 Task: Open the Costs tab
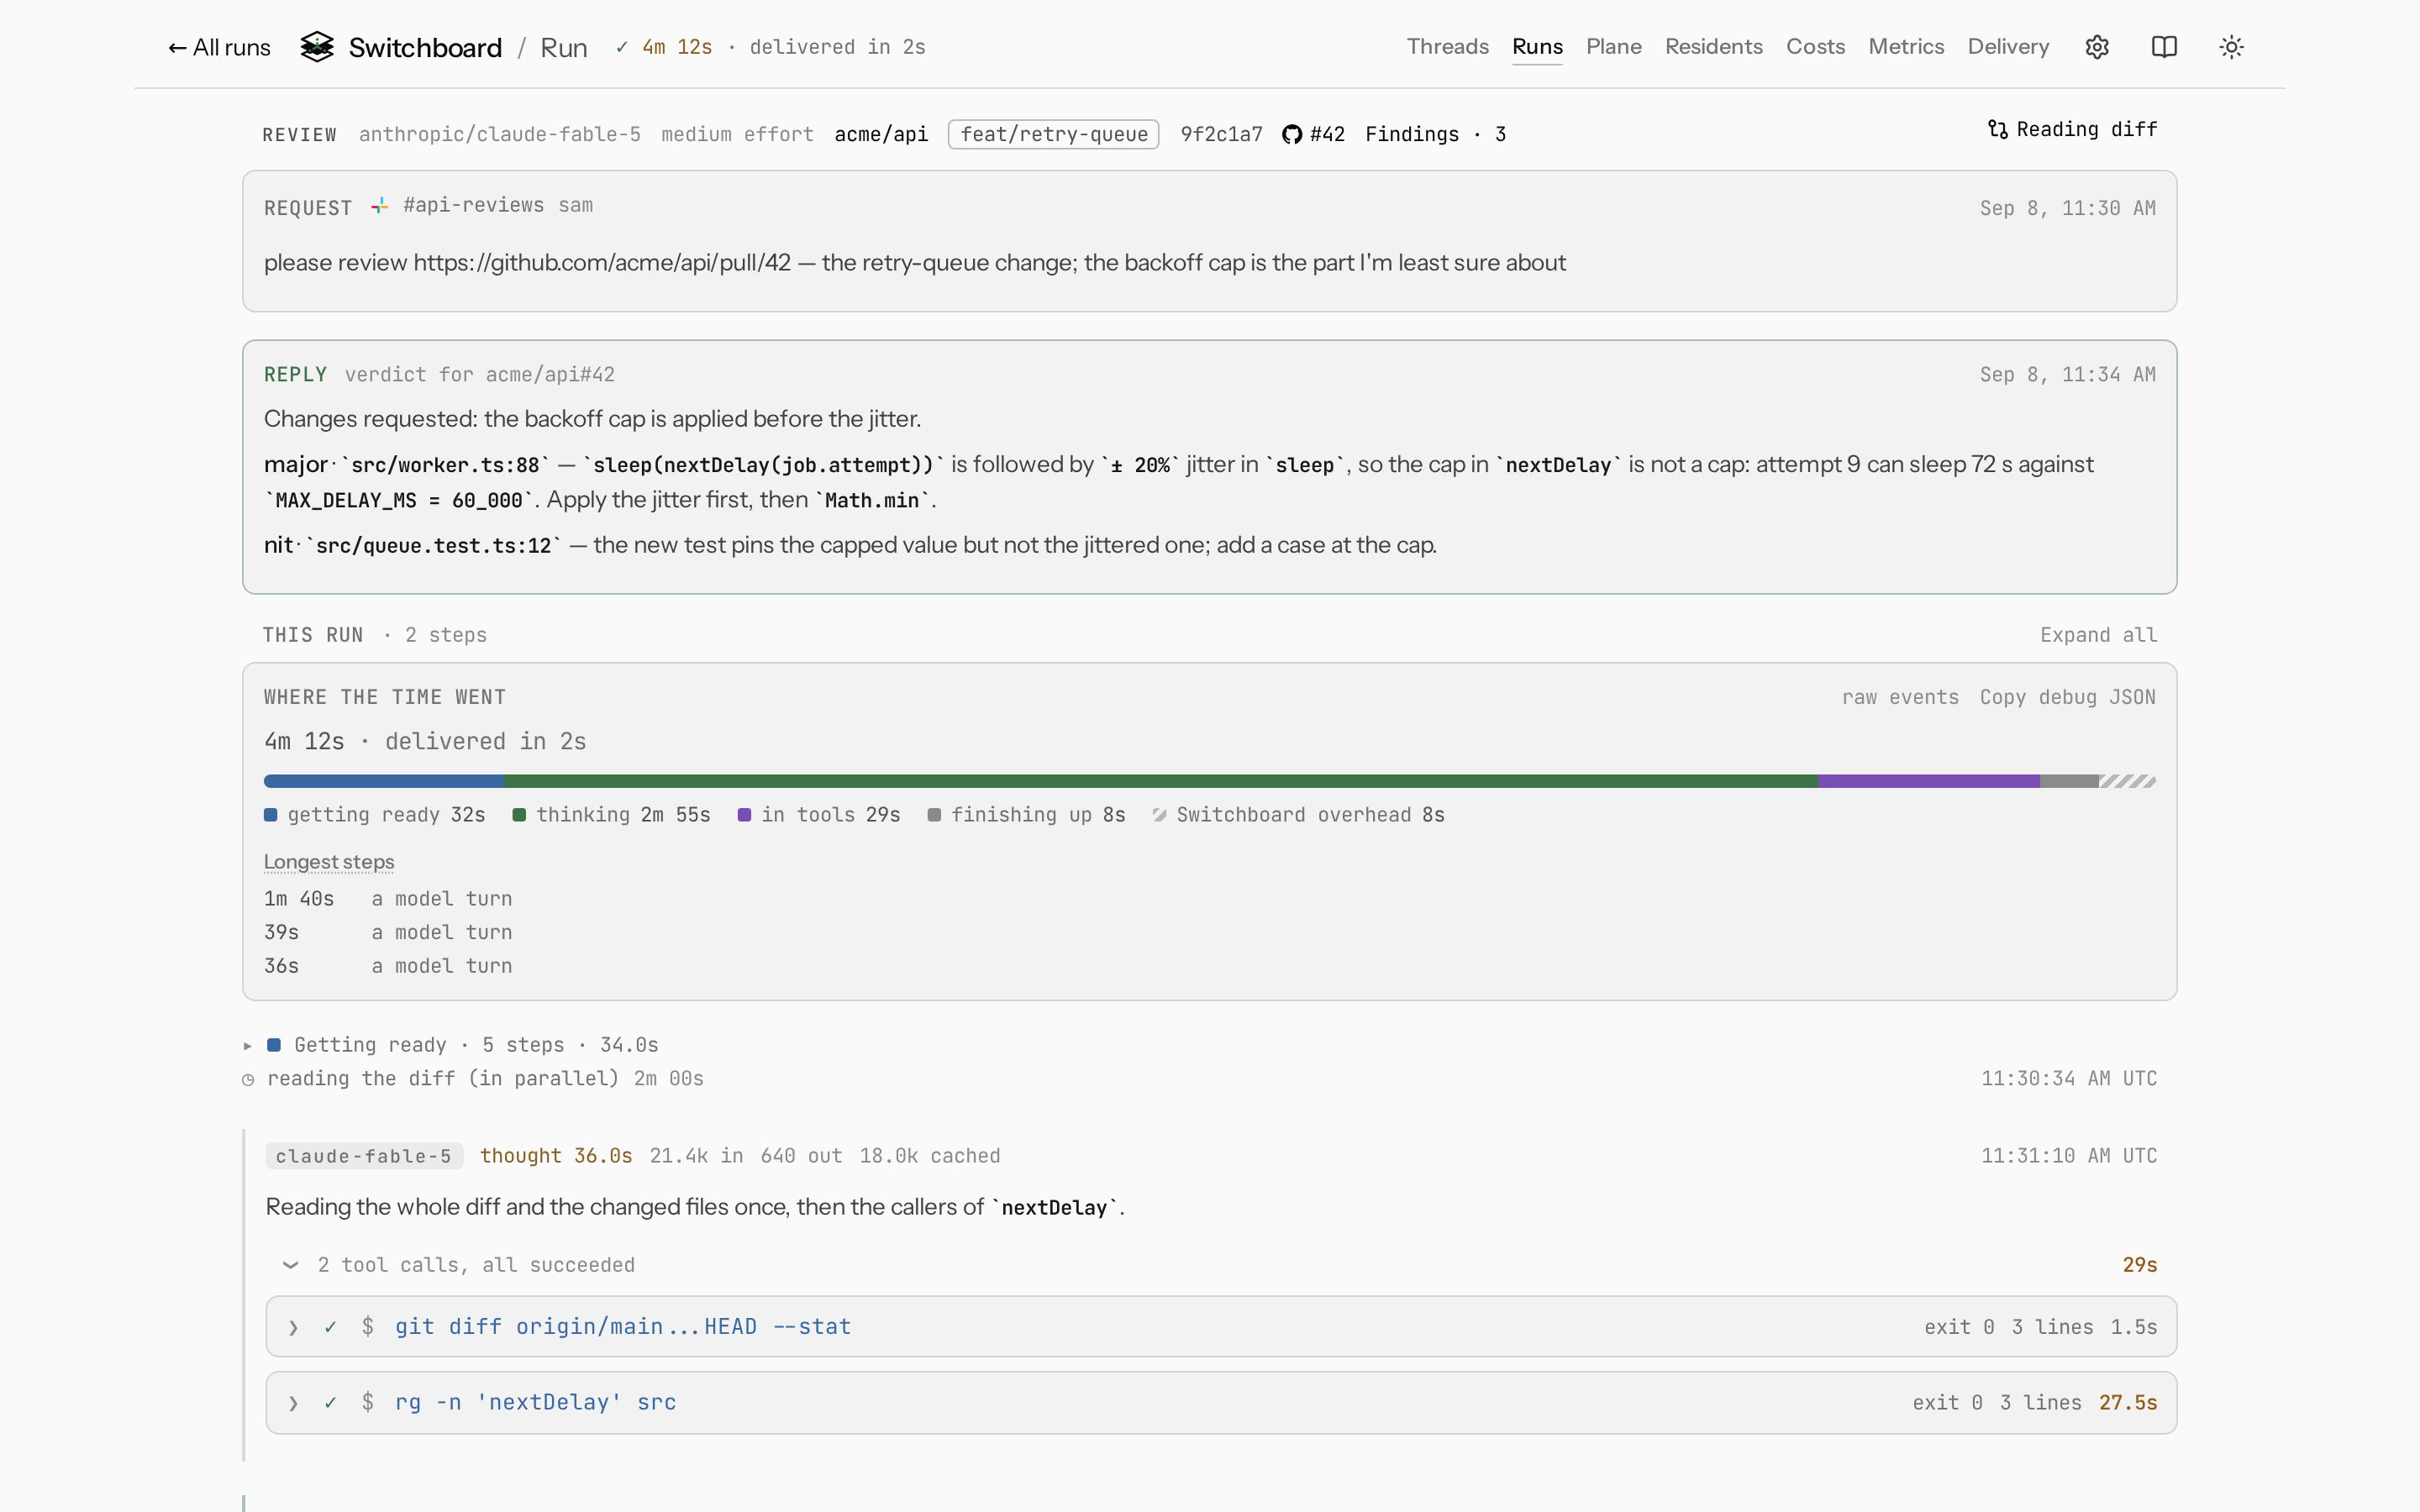point(1815,47)
